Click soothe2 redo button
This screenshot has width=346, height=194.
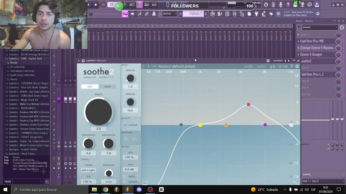261,66
